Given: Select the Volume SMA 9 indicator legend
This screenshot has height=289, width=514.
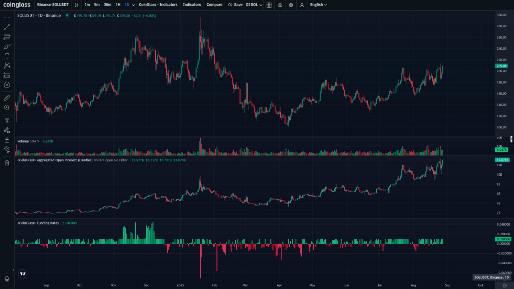Looking at the screenshot, I should pyautogui.click(x=29, y=141).
